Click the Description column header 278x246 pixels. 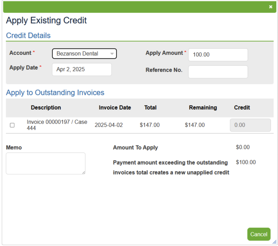point(46,108)
